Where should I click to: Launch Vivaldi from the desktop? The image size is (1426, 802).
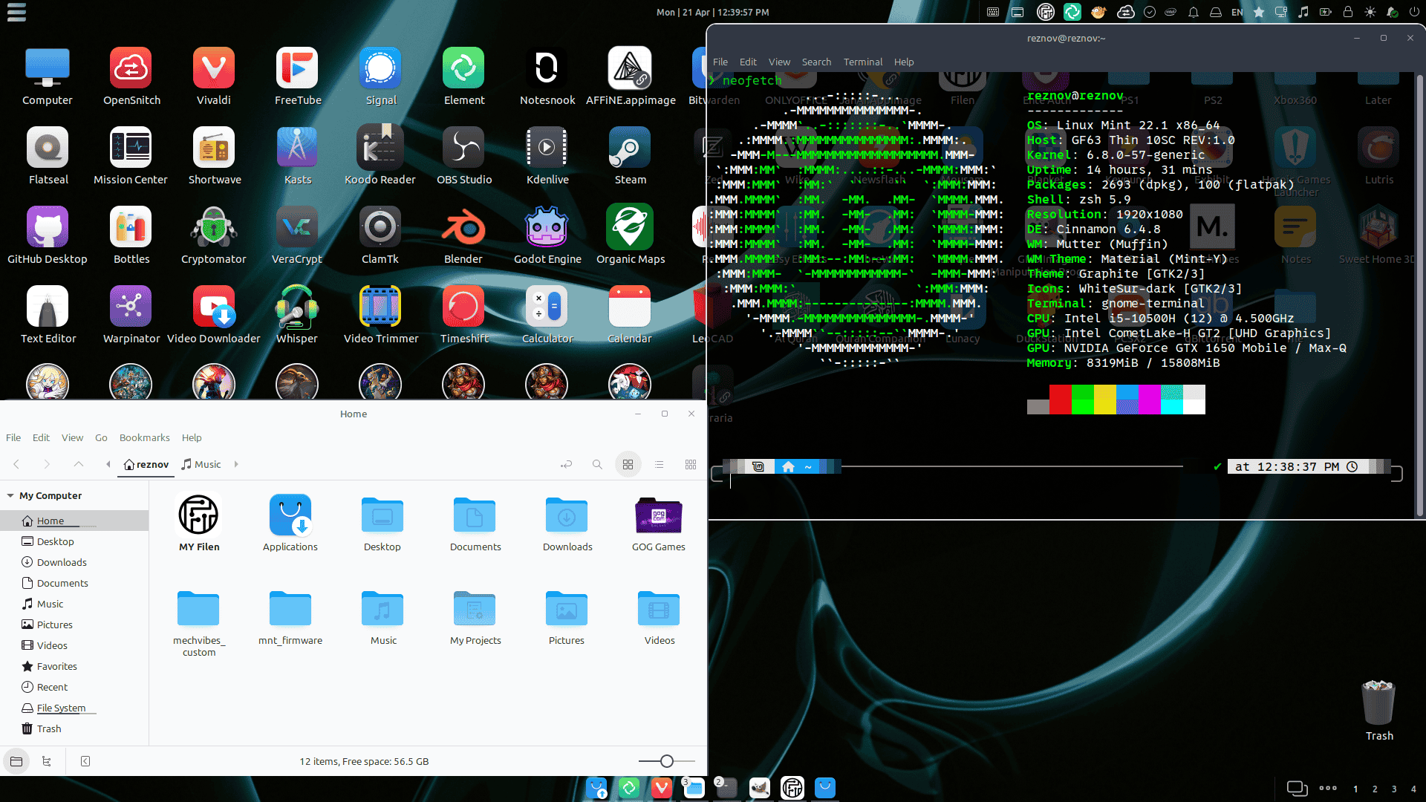coord(214,76)
